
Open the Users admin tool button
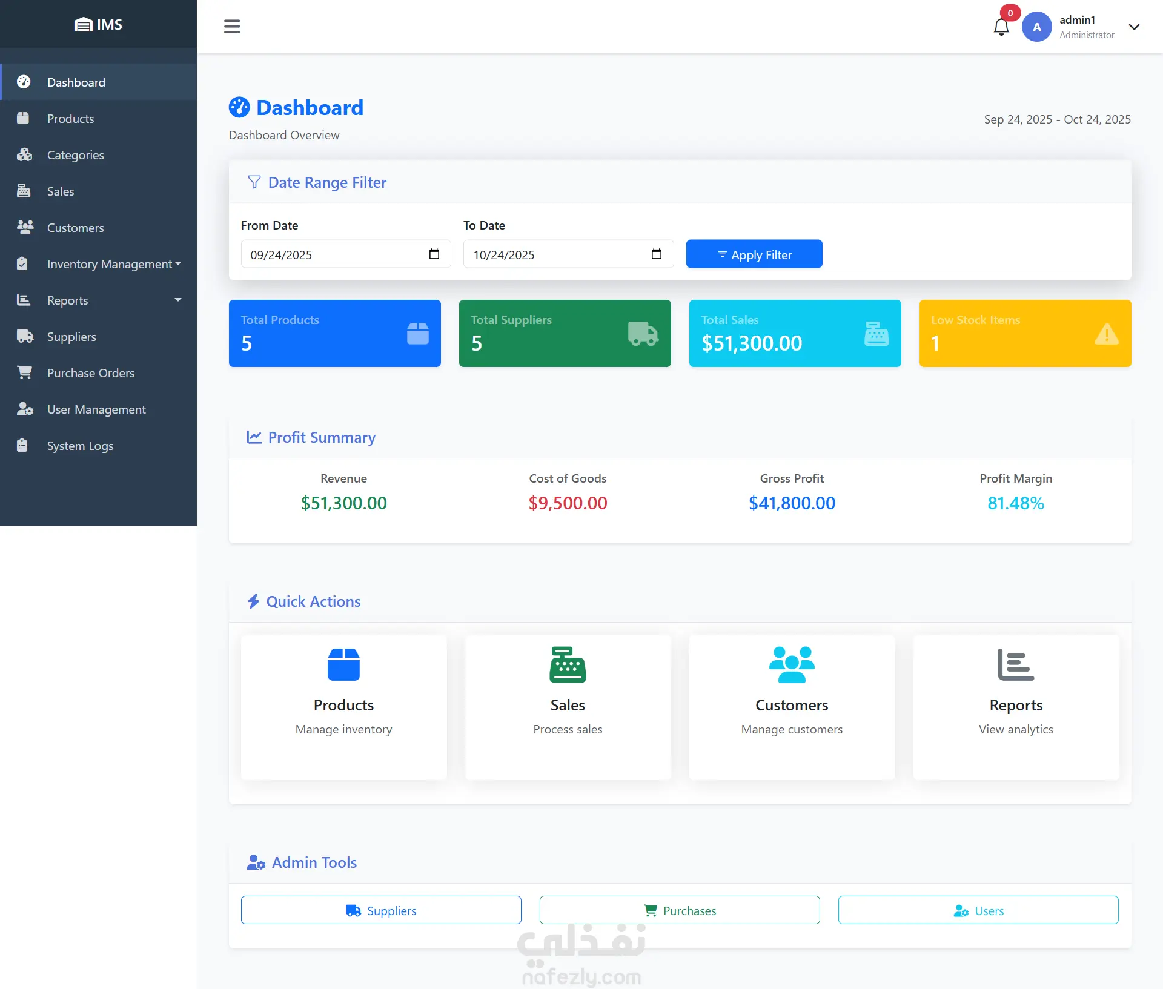click(x=978, y=910)
